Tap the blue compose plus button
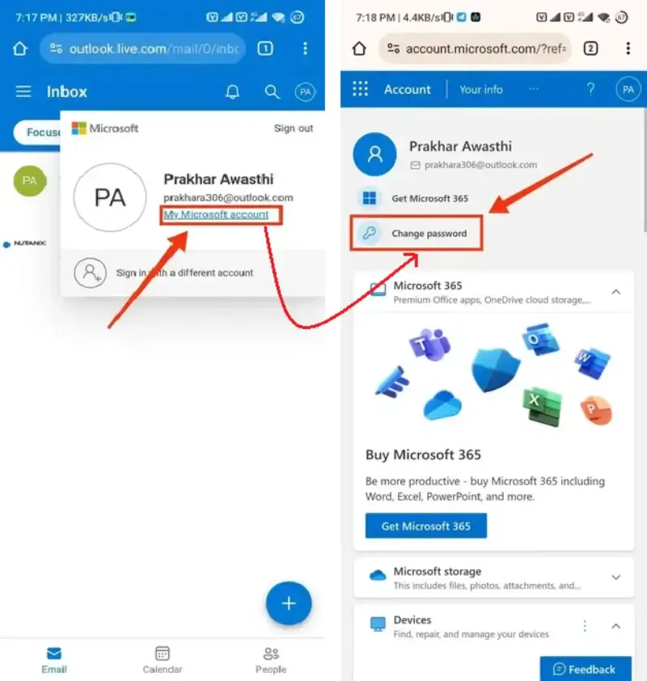647x681 pixels. pos(289,603)
